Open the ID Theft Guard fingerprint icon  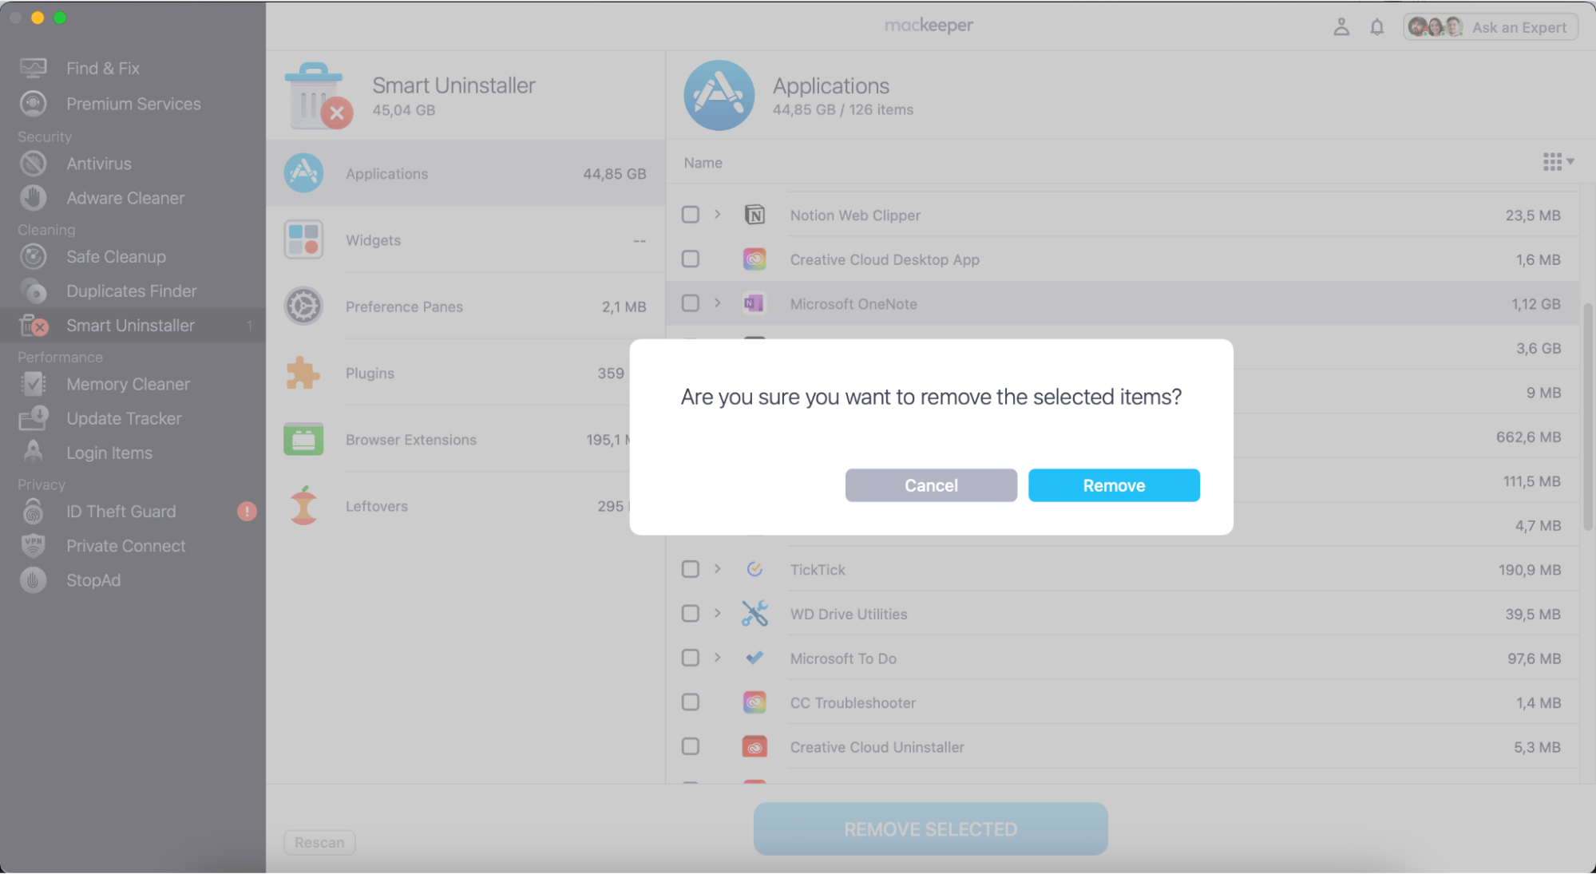[34, 512]
